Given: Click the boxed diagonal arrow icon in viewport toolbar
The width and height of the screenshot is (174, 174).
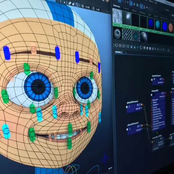Looking at the screenshot, I should click(77, 5).
